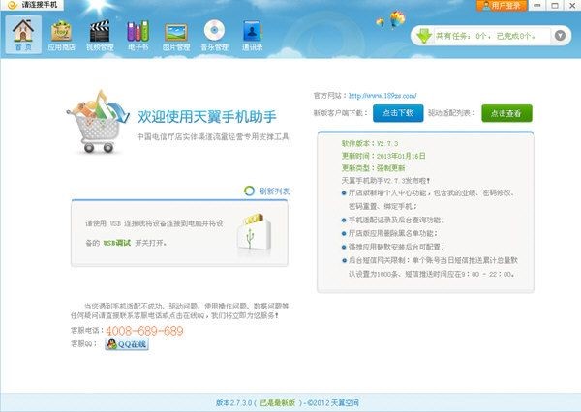Viewport: 581px width, 412px height.
Task: Minimize the window
Action: click(x=536, y=5)
